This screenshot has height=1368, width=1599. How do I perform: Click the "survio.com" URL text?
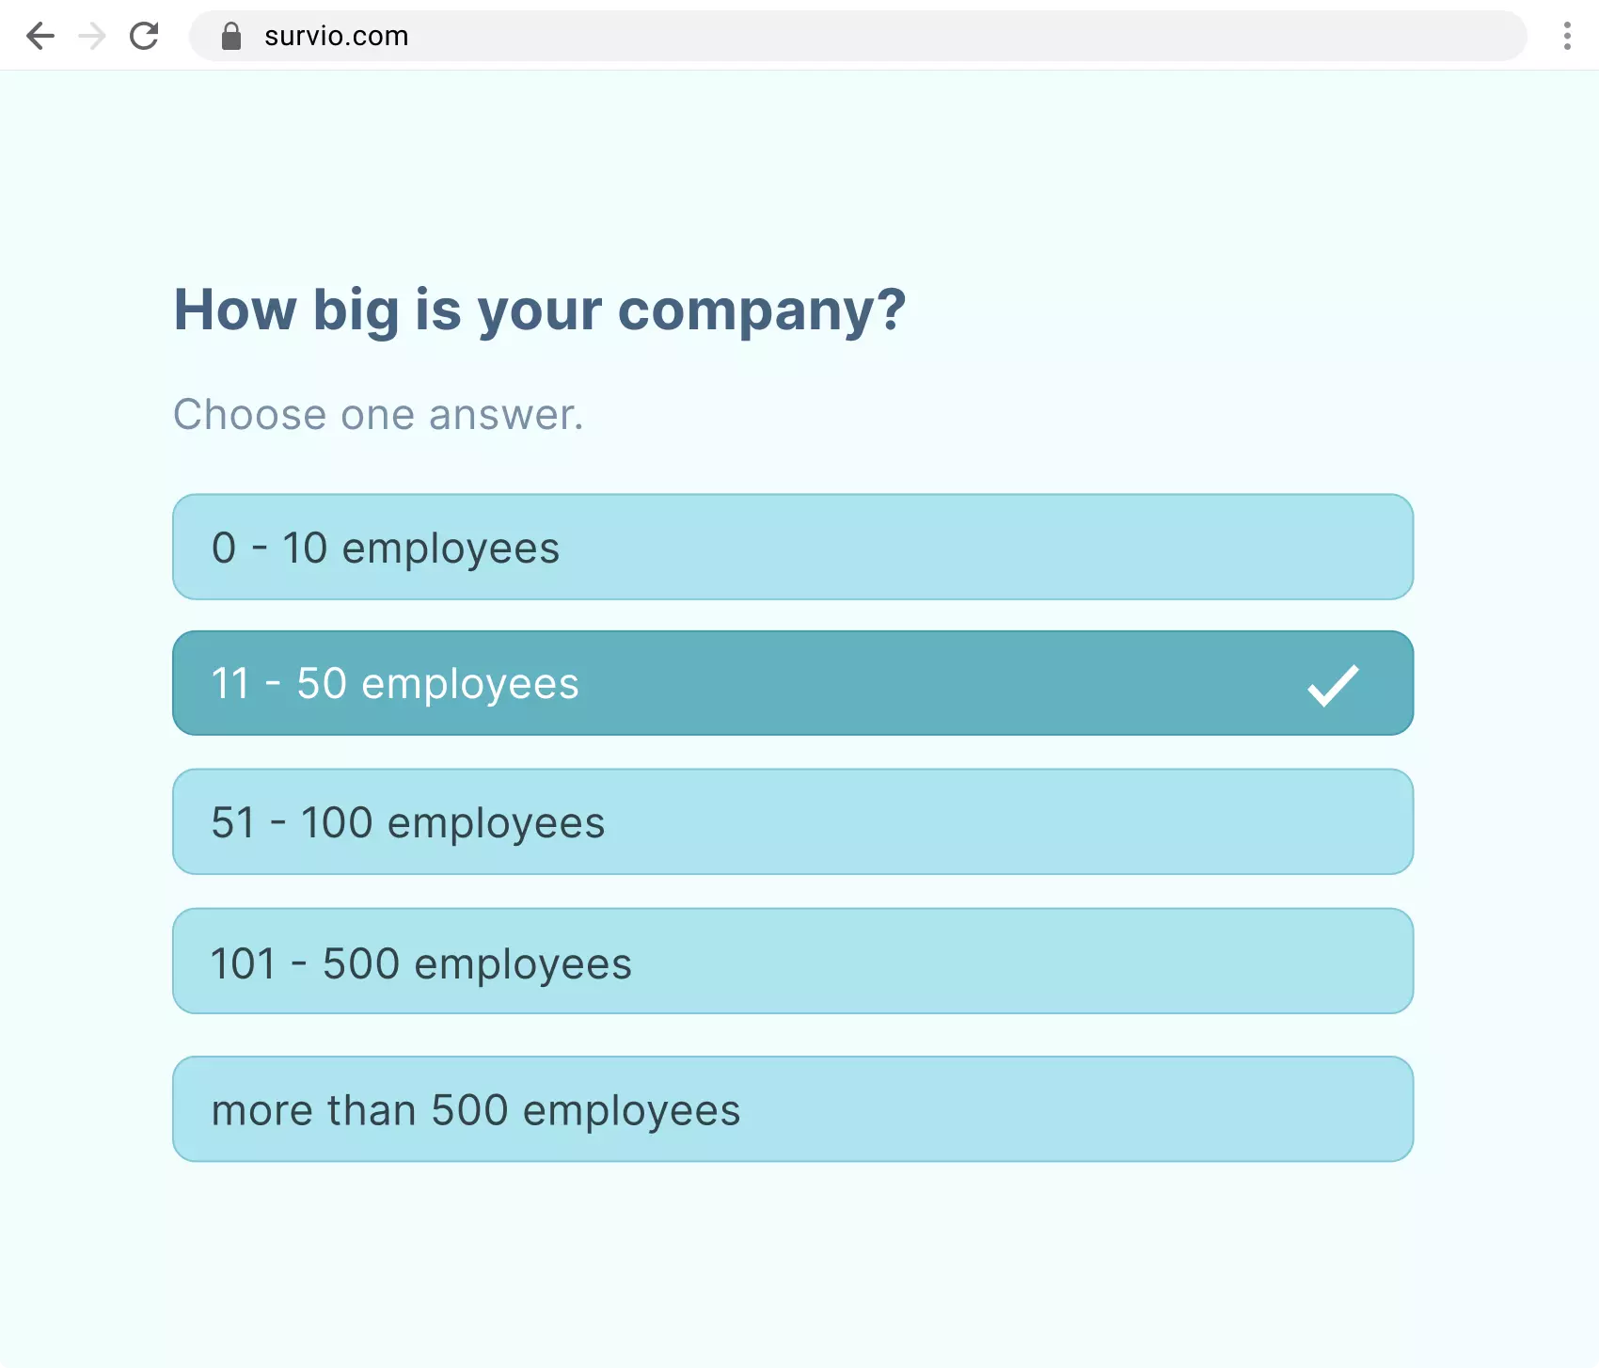point(336,36)
